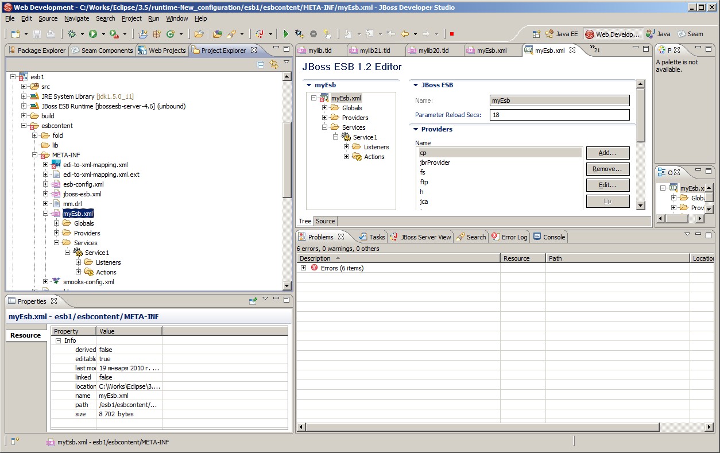Click the green Run button in toolbar
Viewport: 720px width, 453px height.
[x=92, y=34]
